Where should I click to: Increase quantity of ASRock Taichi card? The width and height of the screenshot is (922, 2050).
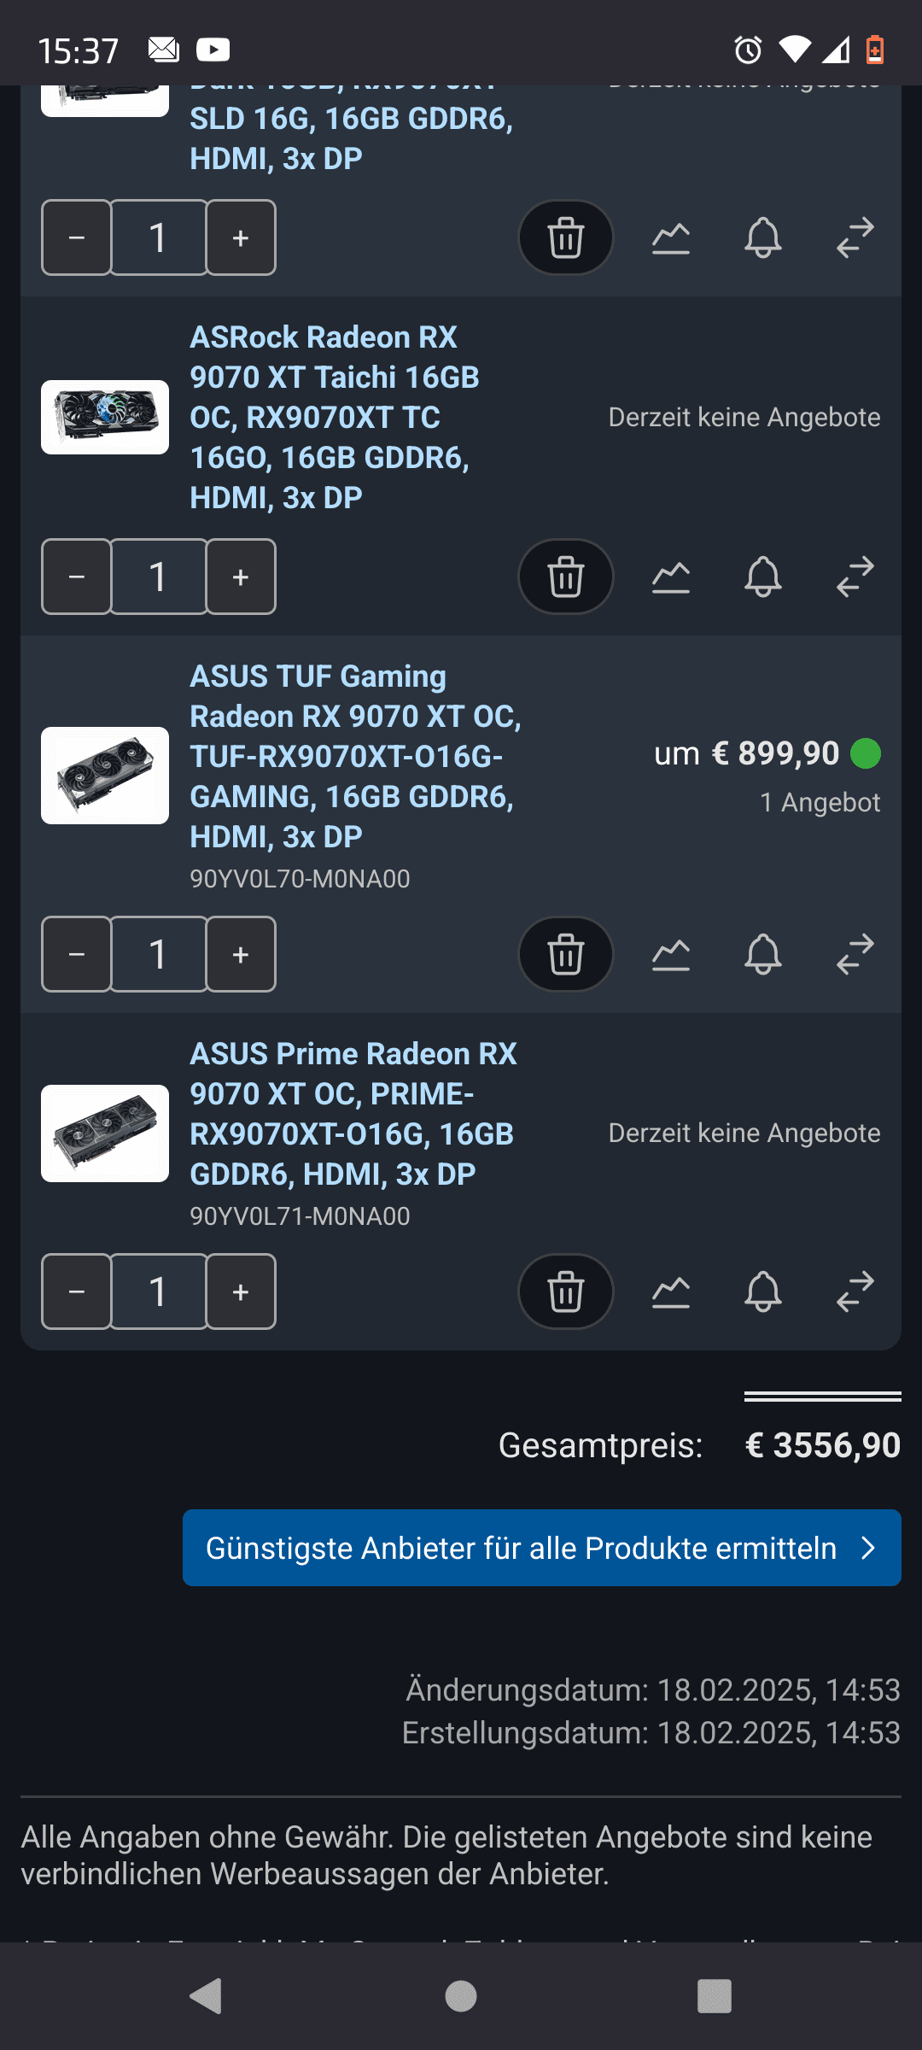[x=241, y=577]
